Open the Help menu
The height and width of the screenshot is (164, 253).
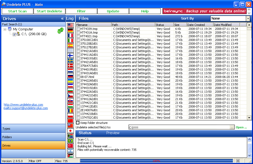coord(145,11)
